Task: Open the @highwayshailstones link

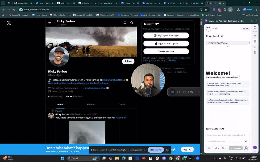Action: [113, 80]
